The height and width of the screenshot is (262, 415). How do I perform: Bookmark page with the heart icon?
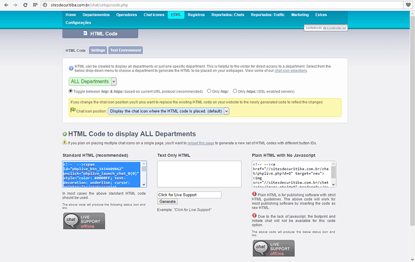408,5
